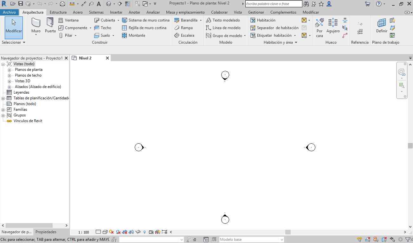The height and width of the screenshot is (243, 413).
Task: Select the Agujero shaft tool
Action: pos(333,26)
